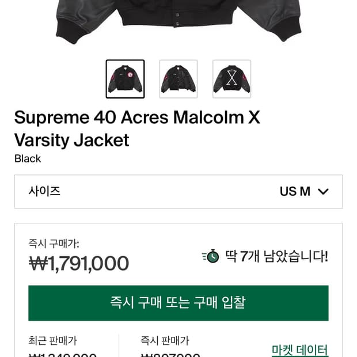Select the back view X logo thumbnail
Viewport: 357px width, 357px height.
[x=231, y=79]
